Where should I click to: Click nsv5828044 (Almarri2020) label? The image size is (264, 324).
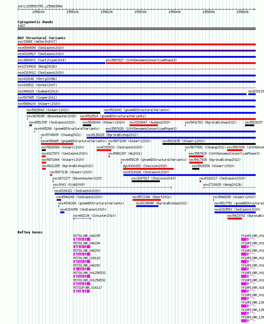(x=104, y=122)
